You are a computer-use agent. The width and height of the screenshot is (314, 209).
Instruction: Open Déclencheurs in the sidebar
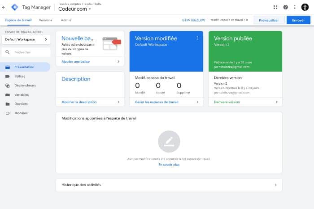pos(24,85)
